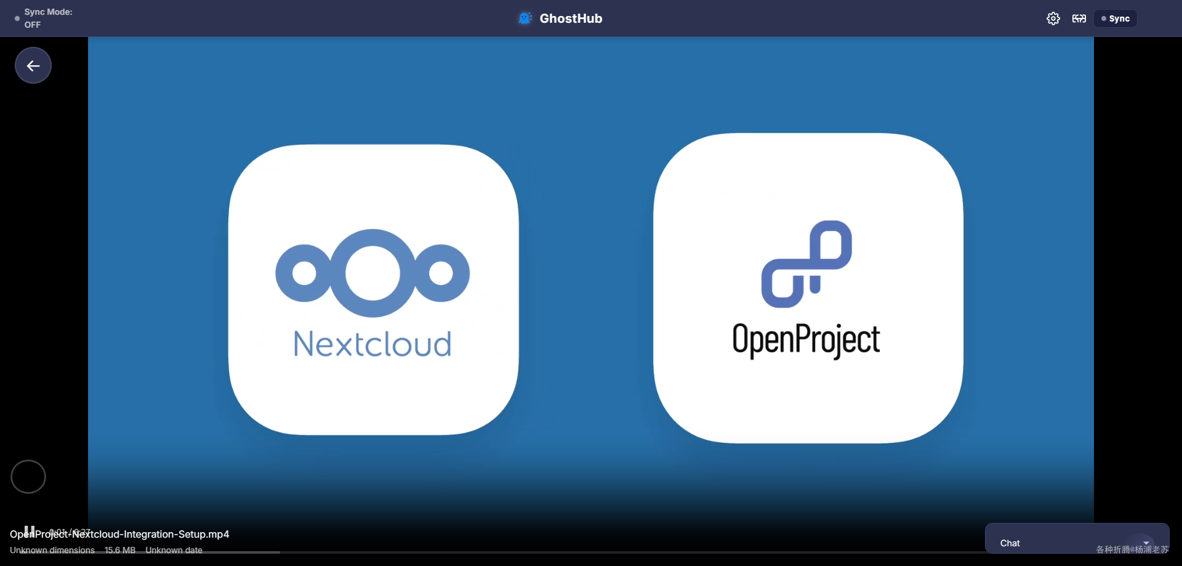The height and width of the screenshot is (566, 1182).
Task: Go back using the arrow button
Action: pos(33,65)
